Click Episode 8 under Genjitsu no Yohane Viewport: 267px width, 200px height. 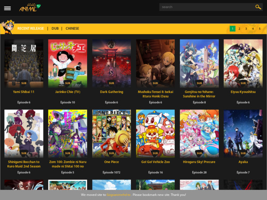[x=199, y=102]
